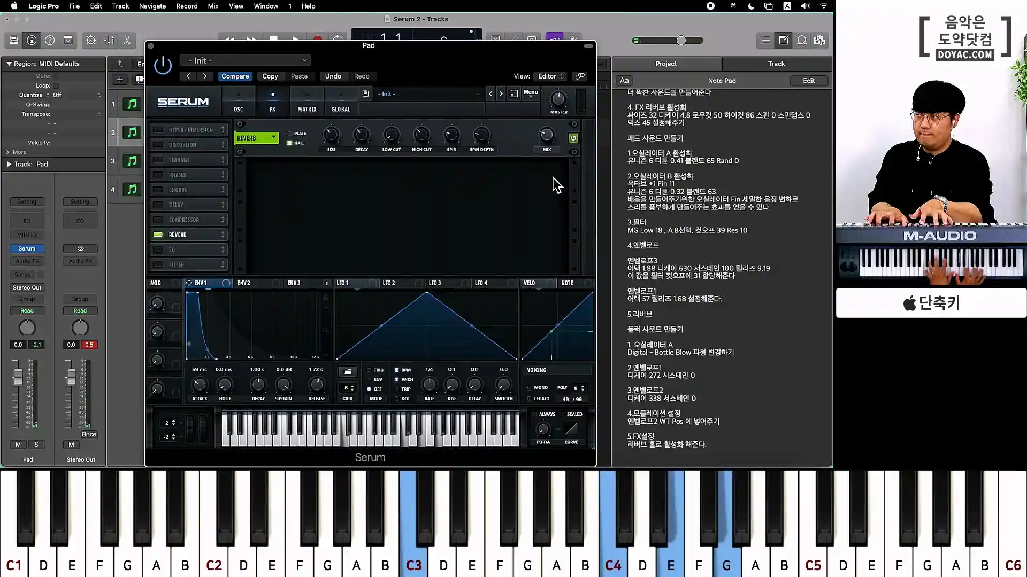Screen dimensions: 1027x577
Task: Expand the More region options
Action: [8, 152]
